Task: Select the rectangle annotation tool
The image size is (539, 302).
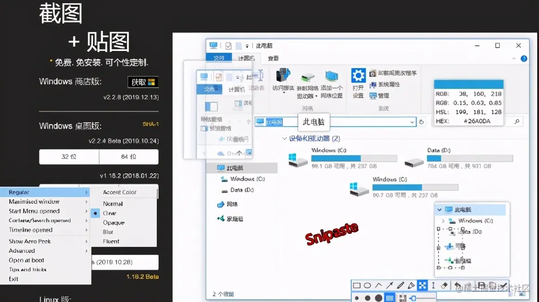Action: pos(357,285)
